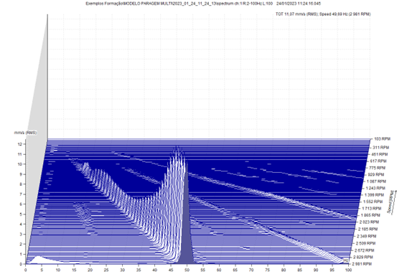This screenshot has height=274, width=407.
Task: Click the 25 tick on frequency axis
Action: click(106, 270)
